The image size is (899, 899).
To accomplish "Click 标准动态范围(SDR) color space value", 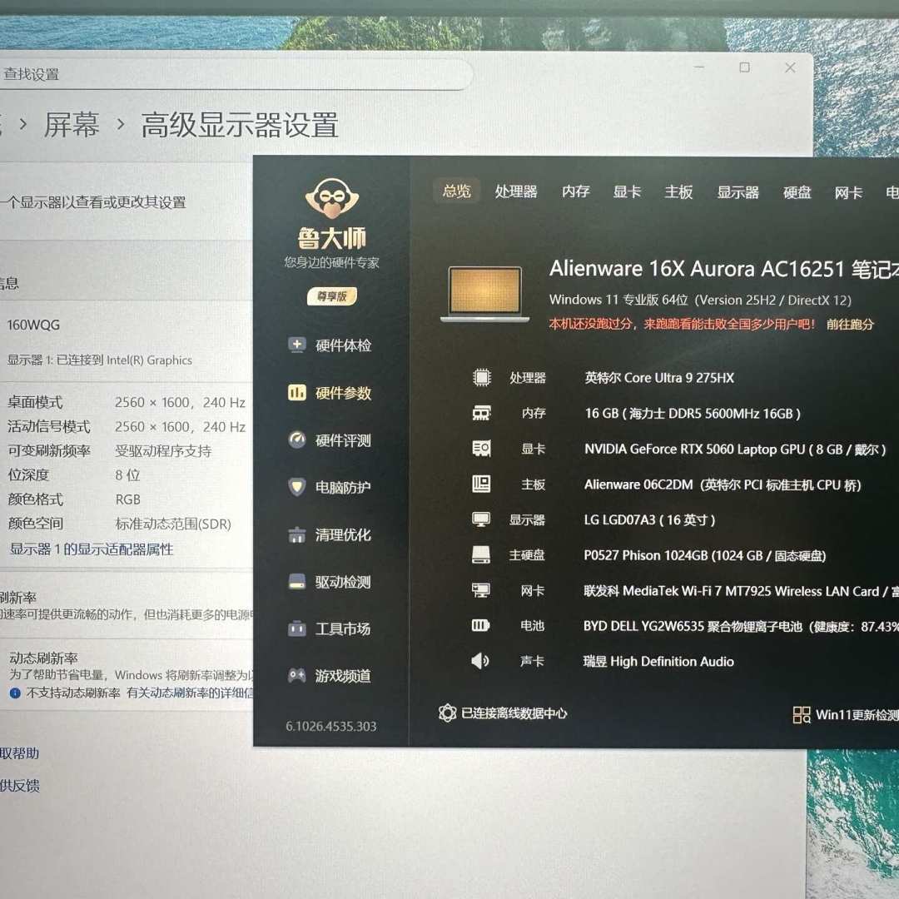I will (x=173, y=524).
